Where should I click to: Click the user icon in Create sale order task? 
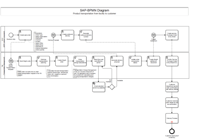point(20,32)
